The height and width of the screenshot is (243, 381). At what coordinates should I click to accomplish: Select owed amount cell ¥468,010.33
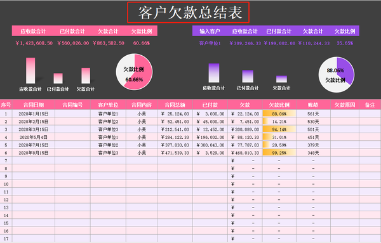coord(245,153)
